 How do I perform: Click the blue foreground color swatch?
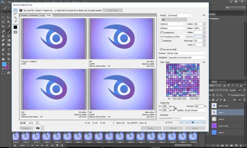(4, 64)
